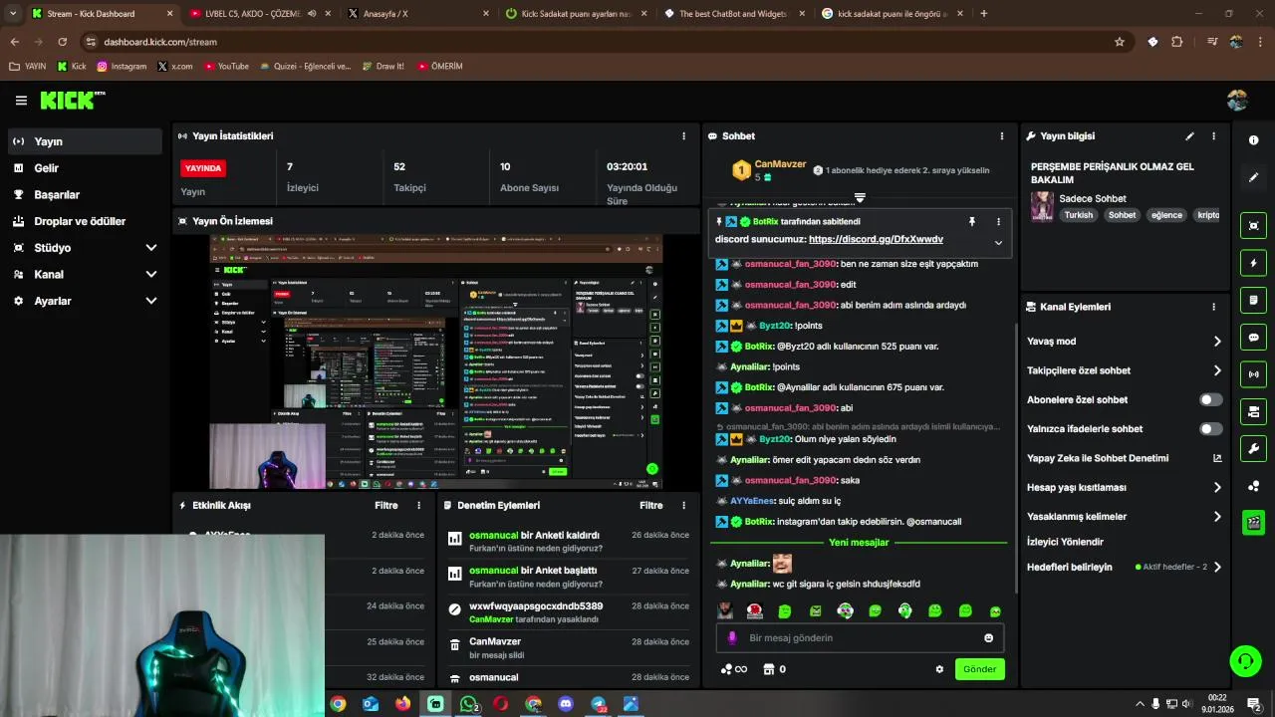The width and height of the screenshot is (1275, 717).
Task: Open Yavaş mod options arrow
Action: tap(1217, 342)
